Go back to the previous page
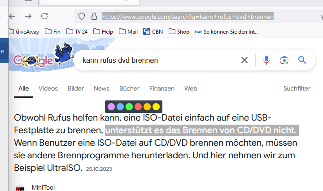This screenshot has height=191, width=323. [x=13, y=16]
